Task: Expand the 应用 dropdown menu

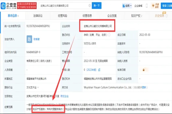Action: (x=131, y=6)
